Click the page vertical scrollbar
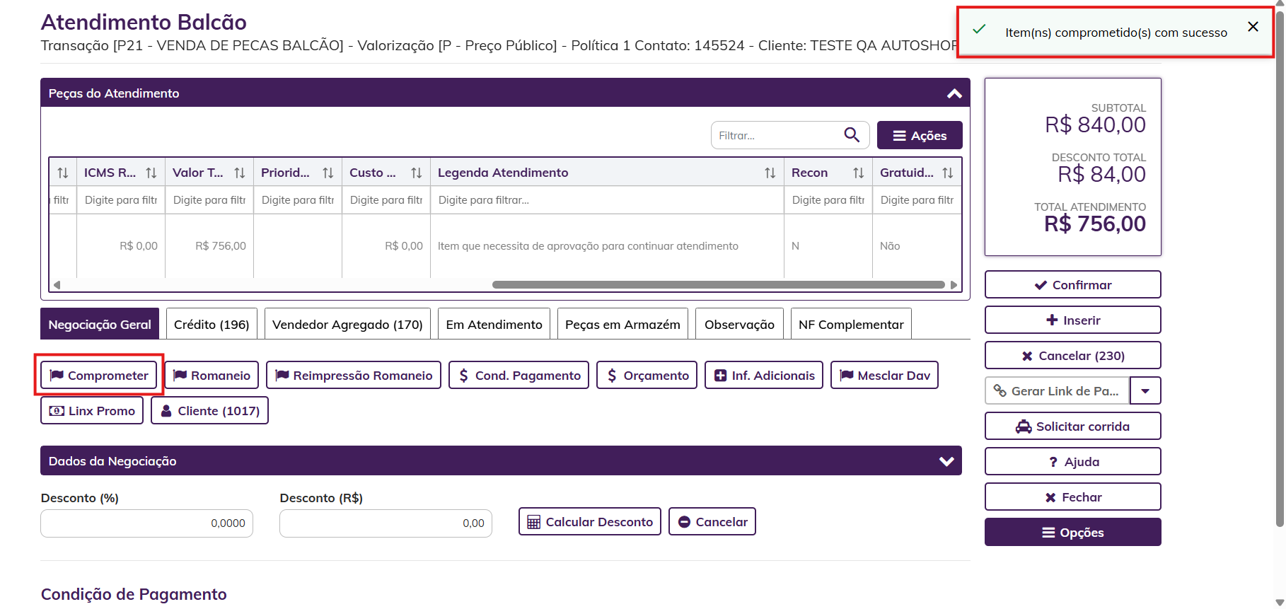This screenshot has height=609, width=1286. [1279, 269]
